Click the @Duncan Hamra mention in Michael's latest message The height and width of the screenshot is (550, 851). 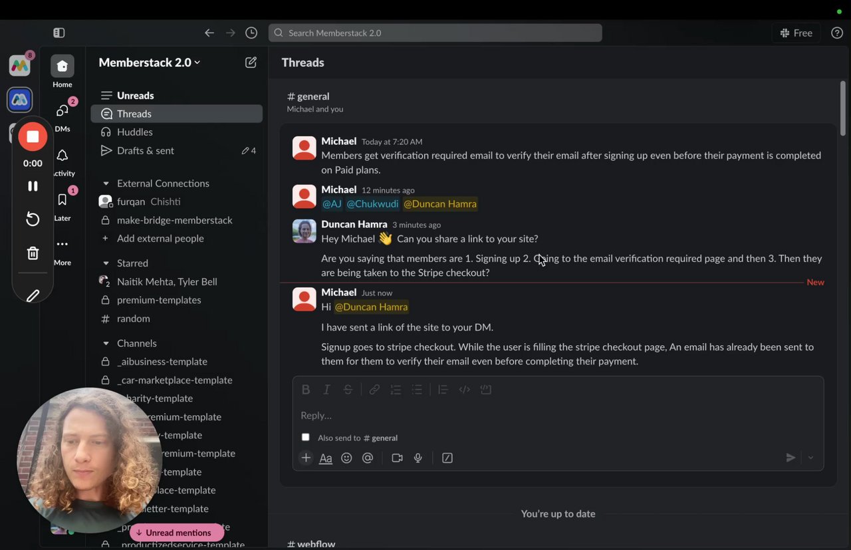(x=371, y=307)
